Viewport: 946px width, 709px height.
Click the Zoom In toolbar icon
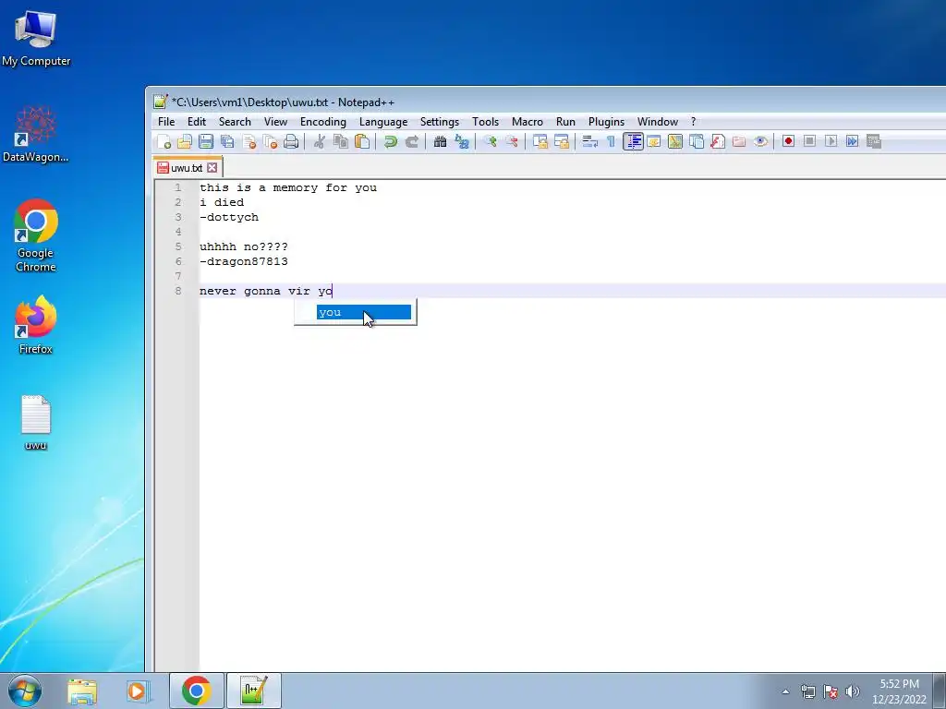point(491,141)
